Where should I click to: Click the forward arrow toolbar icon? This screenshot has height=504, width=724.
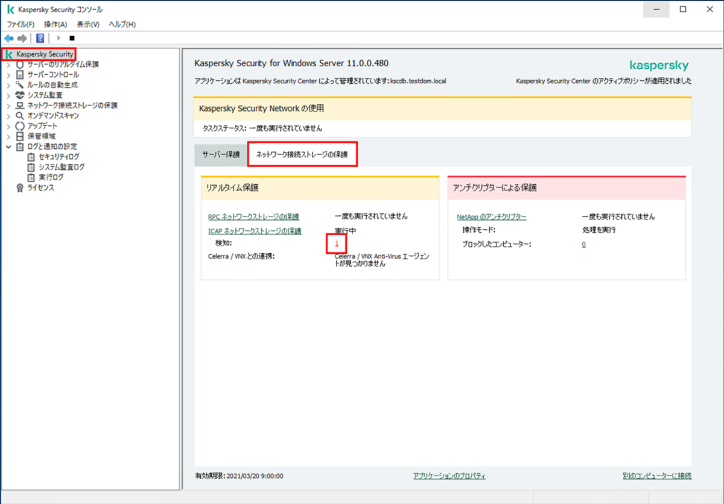22,38
